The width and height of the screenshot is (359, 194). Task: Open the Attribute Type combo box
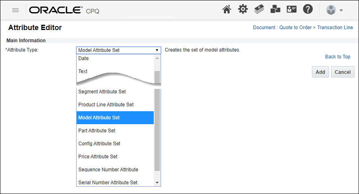[x=118, y=50]
